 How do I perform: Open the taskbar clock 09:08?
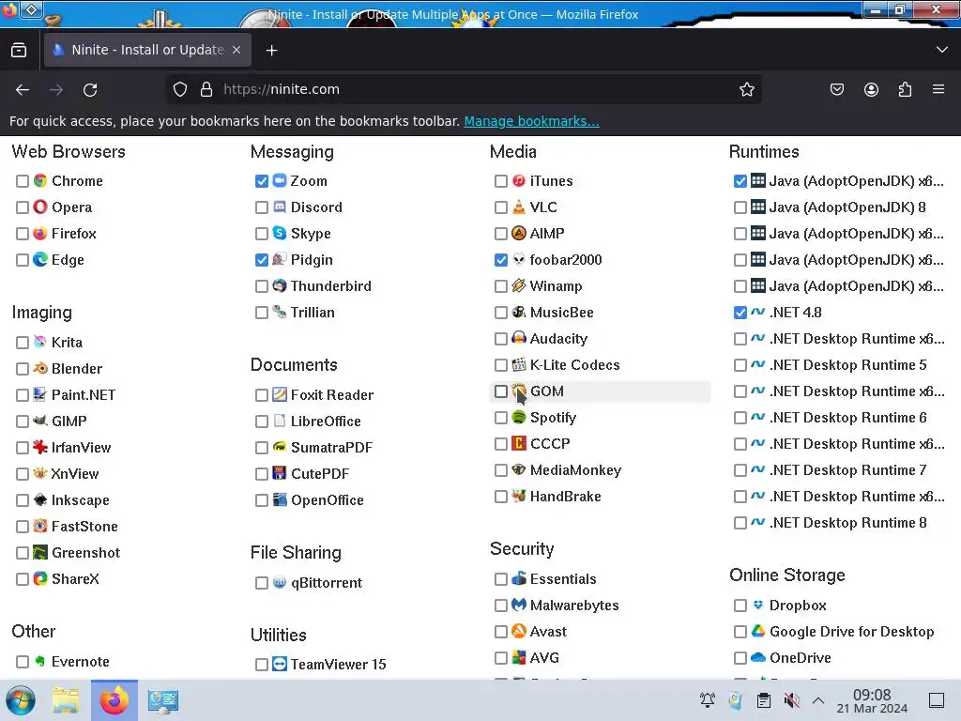pyautogui.click(x=872, y=700)
